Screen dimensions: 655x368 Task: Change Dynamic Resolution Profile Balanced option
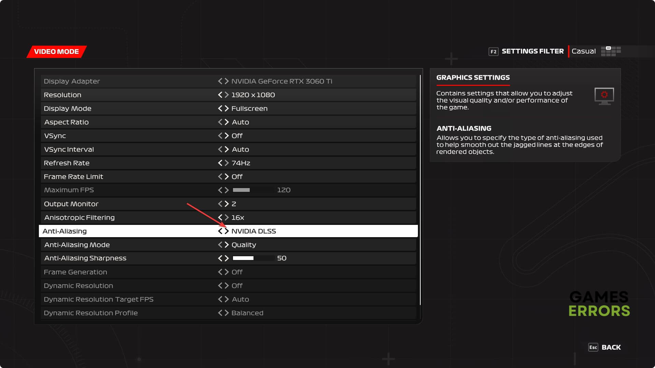247,313
